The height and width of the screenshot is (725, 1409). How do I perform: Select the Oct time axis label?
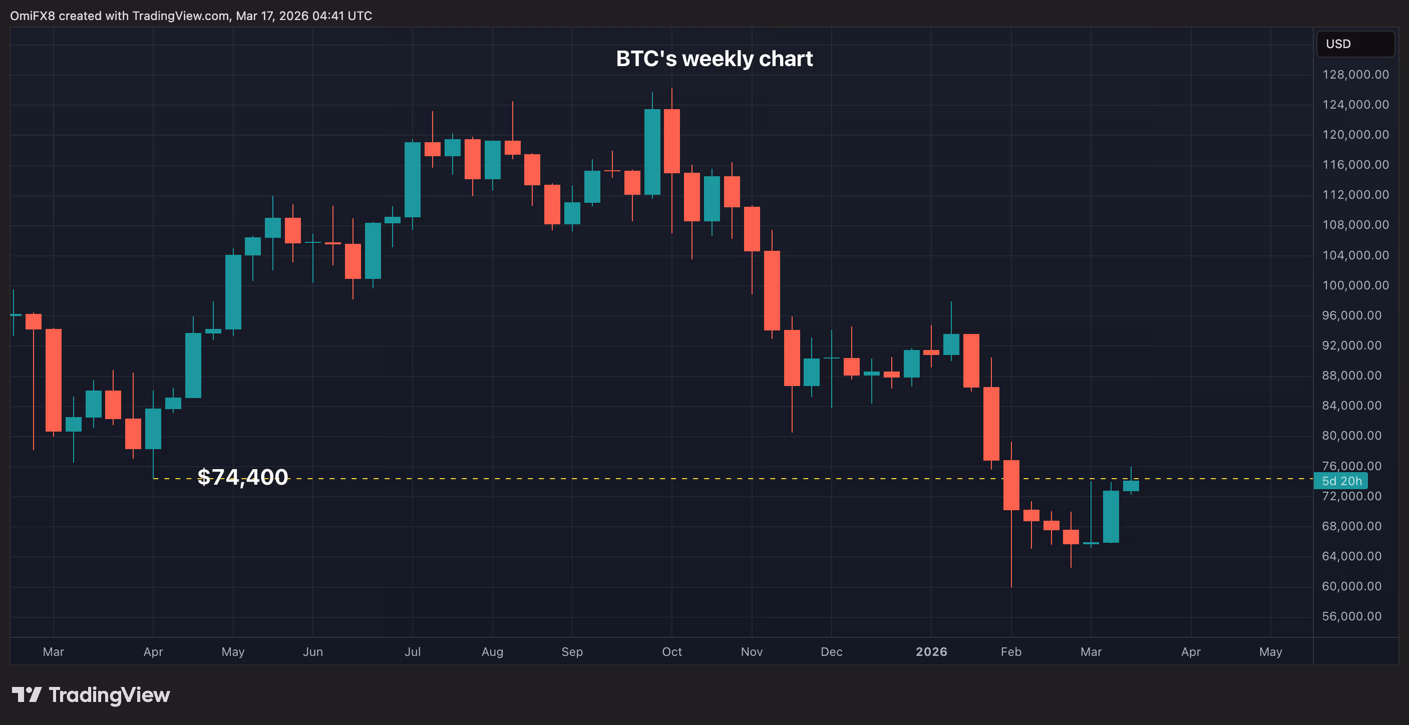[671, 652]
